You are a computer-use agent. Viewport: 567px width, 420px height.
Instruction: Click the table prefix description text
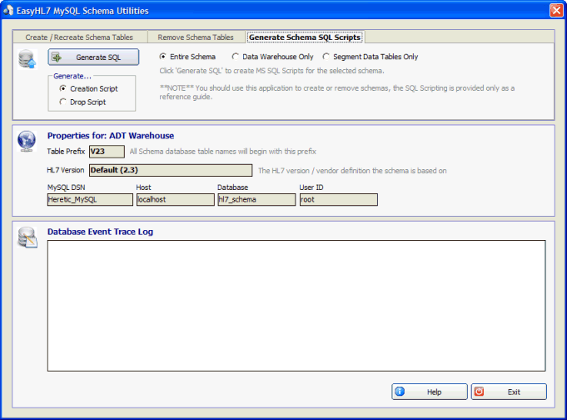223,152
